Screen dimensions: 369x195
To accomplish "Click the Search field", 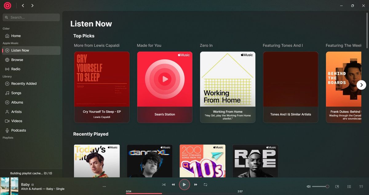I will point(31,17).
